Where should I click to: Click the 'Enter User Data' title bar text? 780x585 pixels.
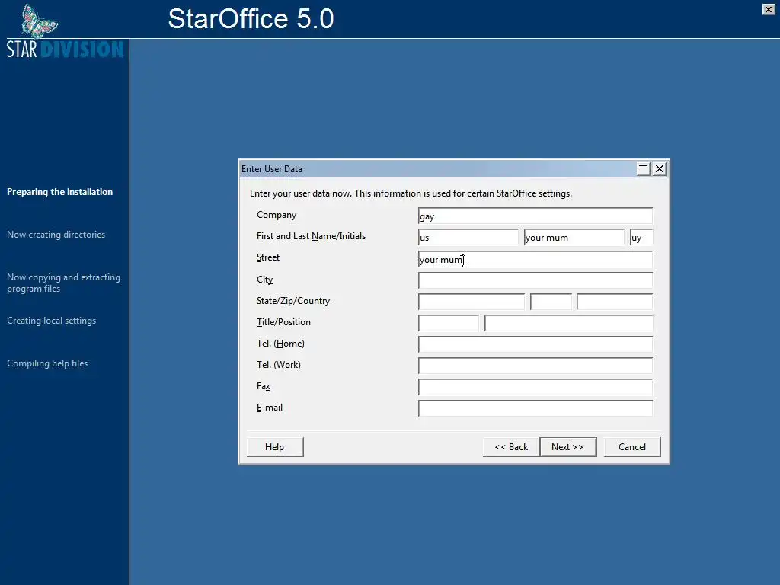click(272, 169)
